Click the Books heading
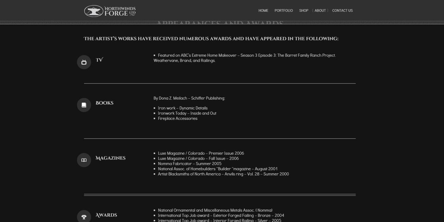444x222 pixels. 105,103
